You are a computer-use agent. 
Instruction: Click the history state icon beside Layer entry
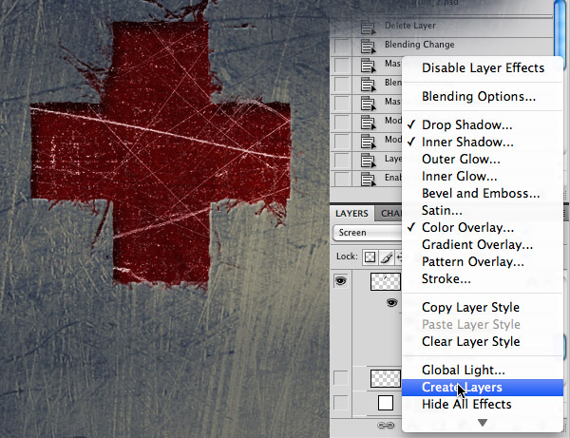click(368, 161)
